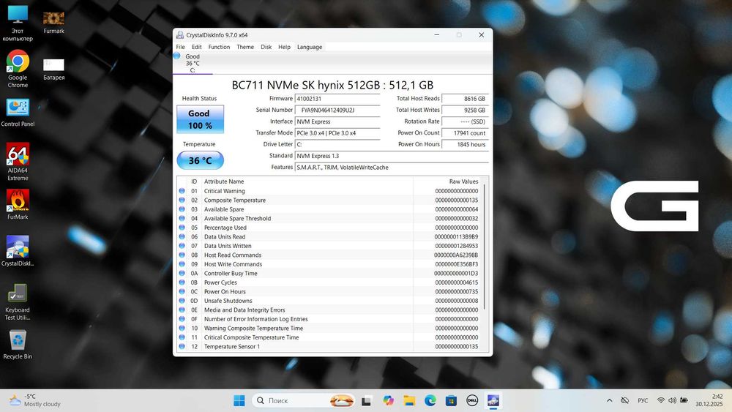The height and width of the screenshot is (412, 732).
Task: Select the Percentage Used attribute row
Action: (329, 228)
